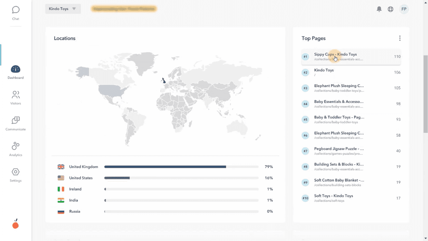The height and width of the screenshot is (241, 428).
Task: Click the #8 rank badge
Action: [x=305, y=167]
